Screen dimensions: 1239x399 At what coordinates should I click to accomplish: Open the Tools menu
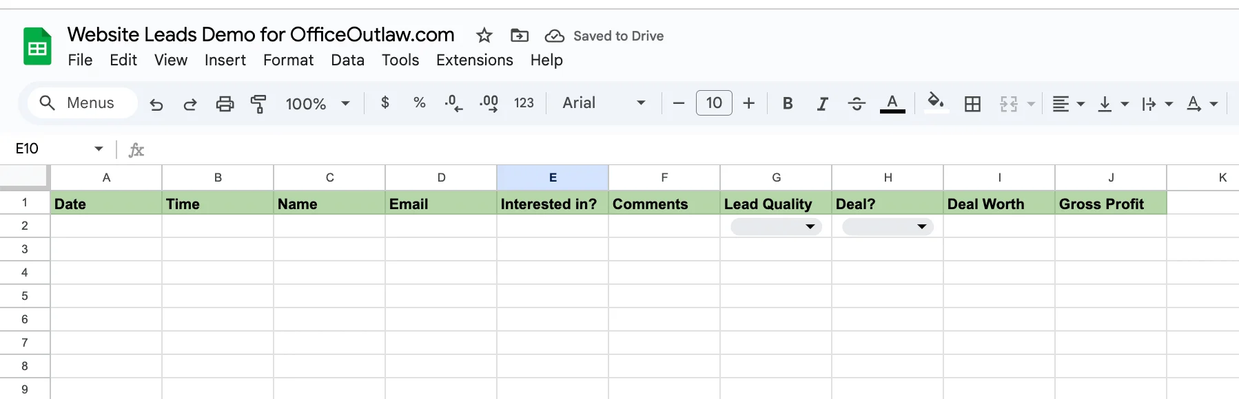pyautogui.click(x=400, y=61)
